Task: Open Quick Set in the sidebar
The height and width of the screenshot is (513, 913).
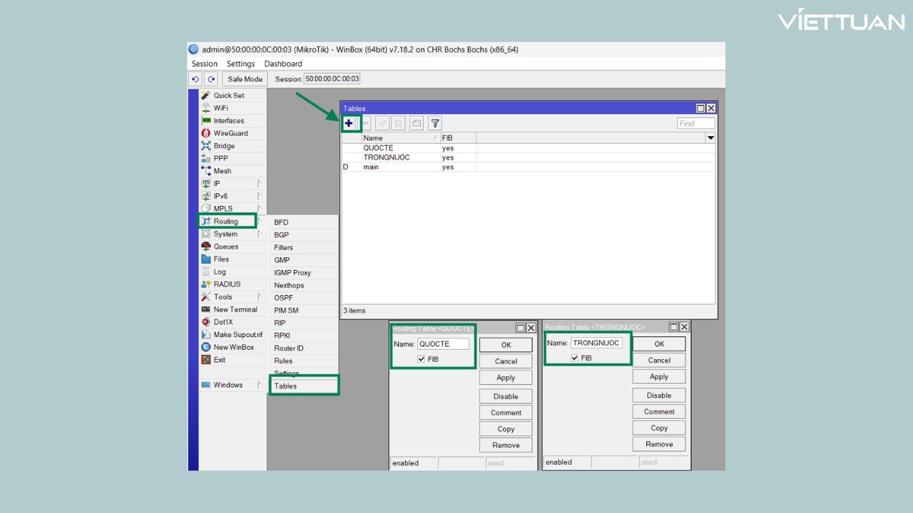Action: click(x=228, y=95)
